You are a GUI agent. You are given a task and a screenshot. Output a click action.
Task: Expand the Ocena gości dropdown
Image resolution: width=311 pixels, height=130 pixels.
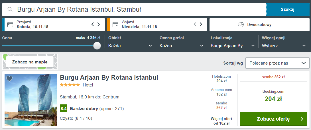click(x=182, y=46)
